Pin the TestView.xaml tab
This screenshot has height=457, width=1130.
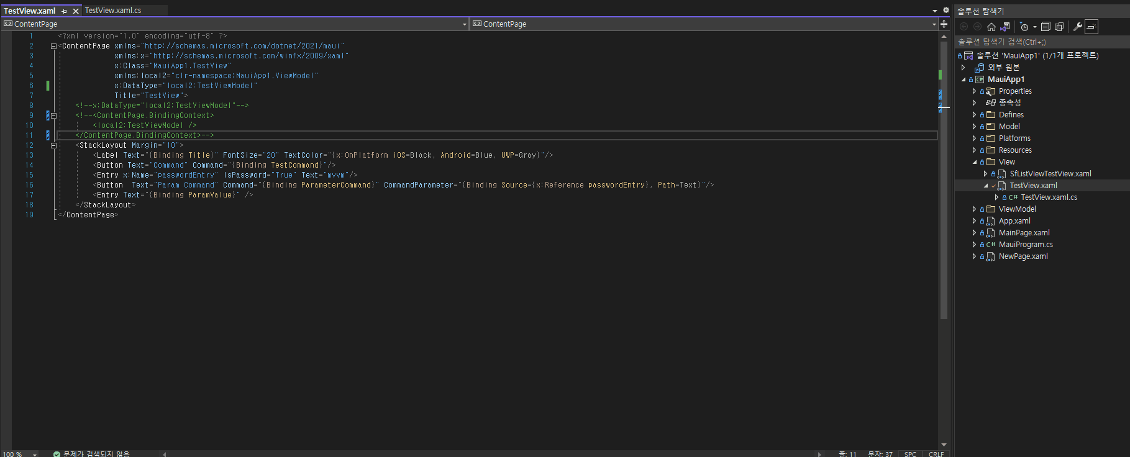point(64,11)
